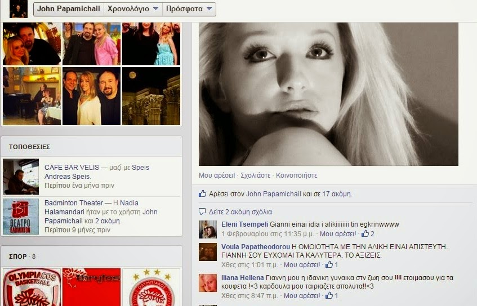The image size is (477, 306).
Task: Click the Olympiacos Basketball page logo
Action: [x=32, y=287]
